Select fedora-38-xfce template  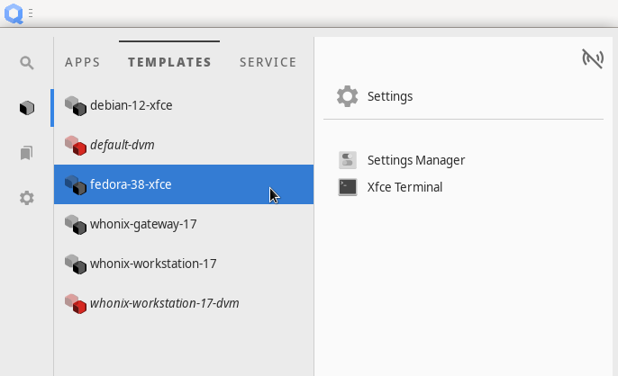pyautogui.click(x=184, y=184)
